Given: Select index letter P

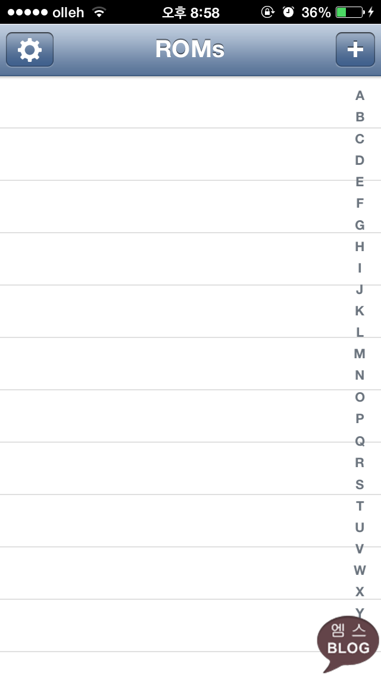Looking at the screenshot, I should (360, 418).
